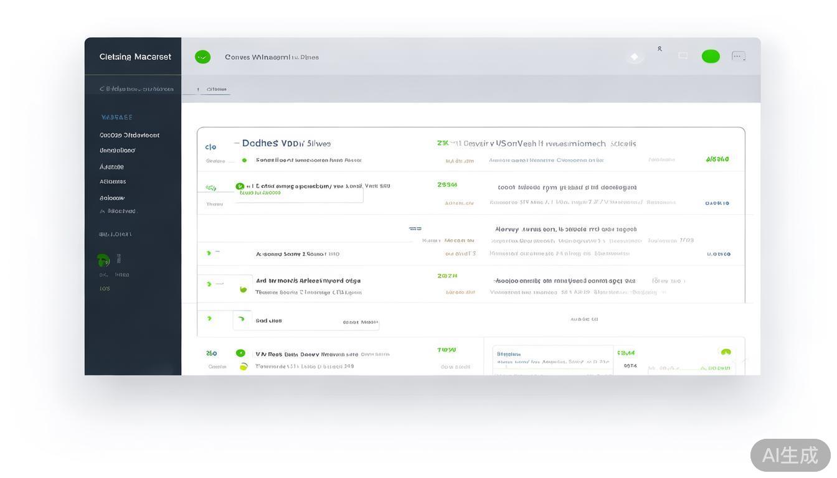Screen dimensions: 837x478
Task: Open the user profile icon at top right
Action: tap(660, 49)
